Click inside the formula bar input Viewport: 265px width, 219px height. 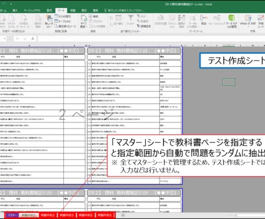click(x=152, y=39)
